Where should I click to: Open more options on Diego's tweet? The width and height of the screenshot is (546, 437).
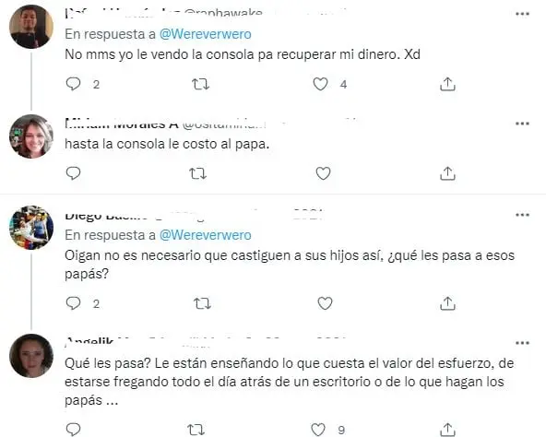point(522,215)
